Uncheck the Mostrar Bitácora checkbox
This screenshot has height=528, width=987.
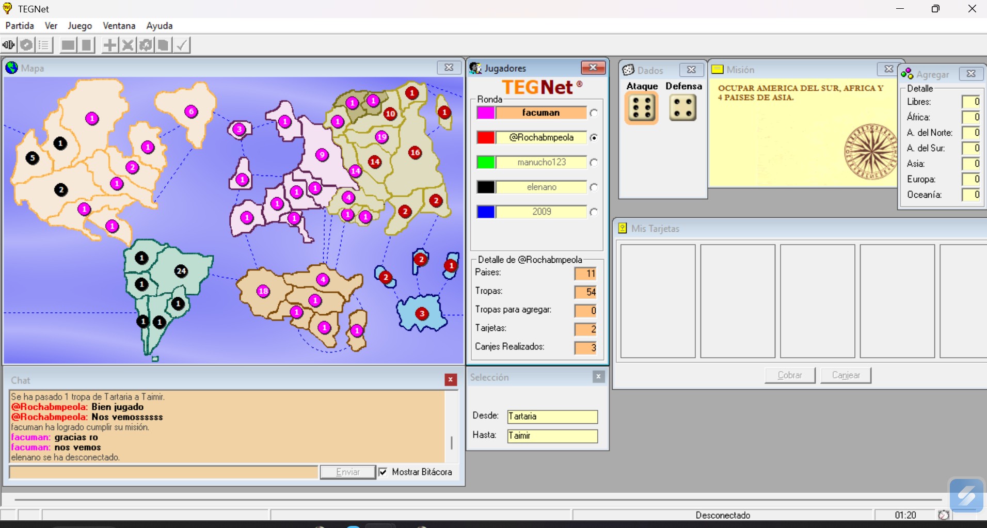(x=383, y=472)
